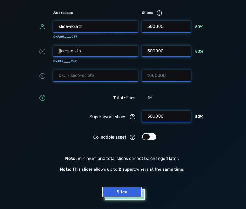Viewport: 246px width, 209px height.
Task: Focus the jjacopo.eth address field
Action: [96, 51]
